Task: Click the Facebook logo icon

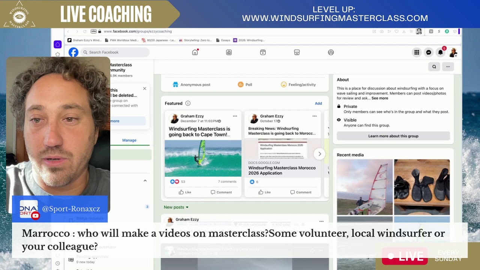Action: (73, 52)
